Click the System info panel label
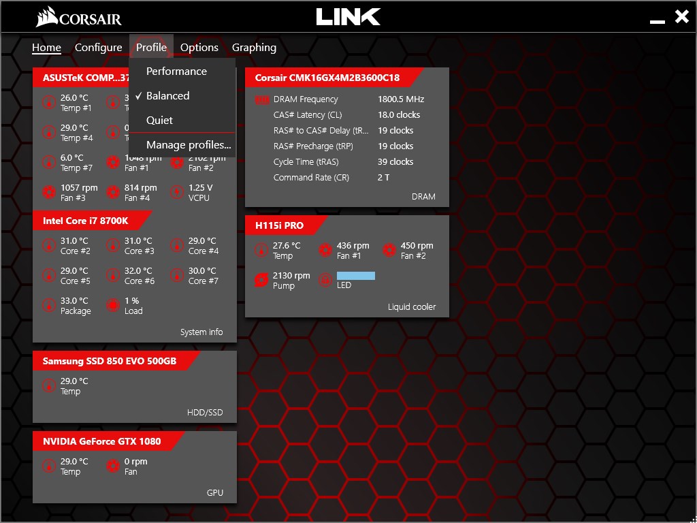This screenshot has width=697, height=523. coord(201,332)
